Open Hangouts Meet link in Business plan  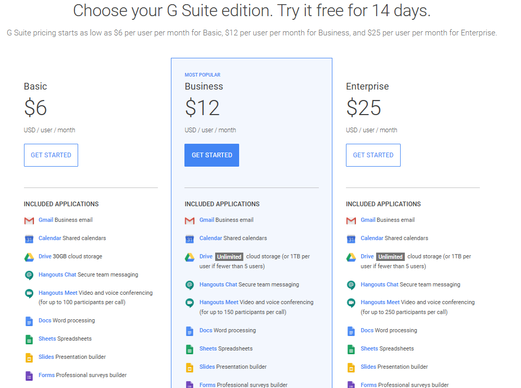point(219,302)
